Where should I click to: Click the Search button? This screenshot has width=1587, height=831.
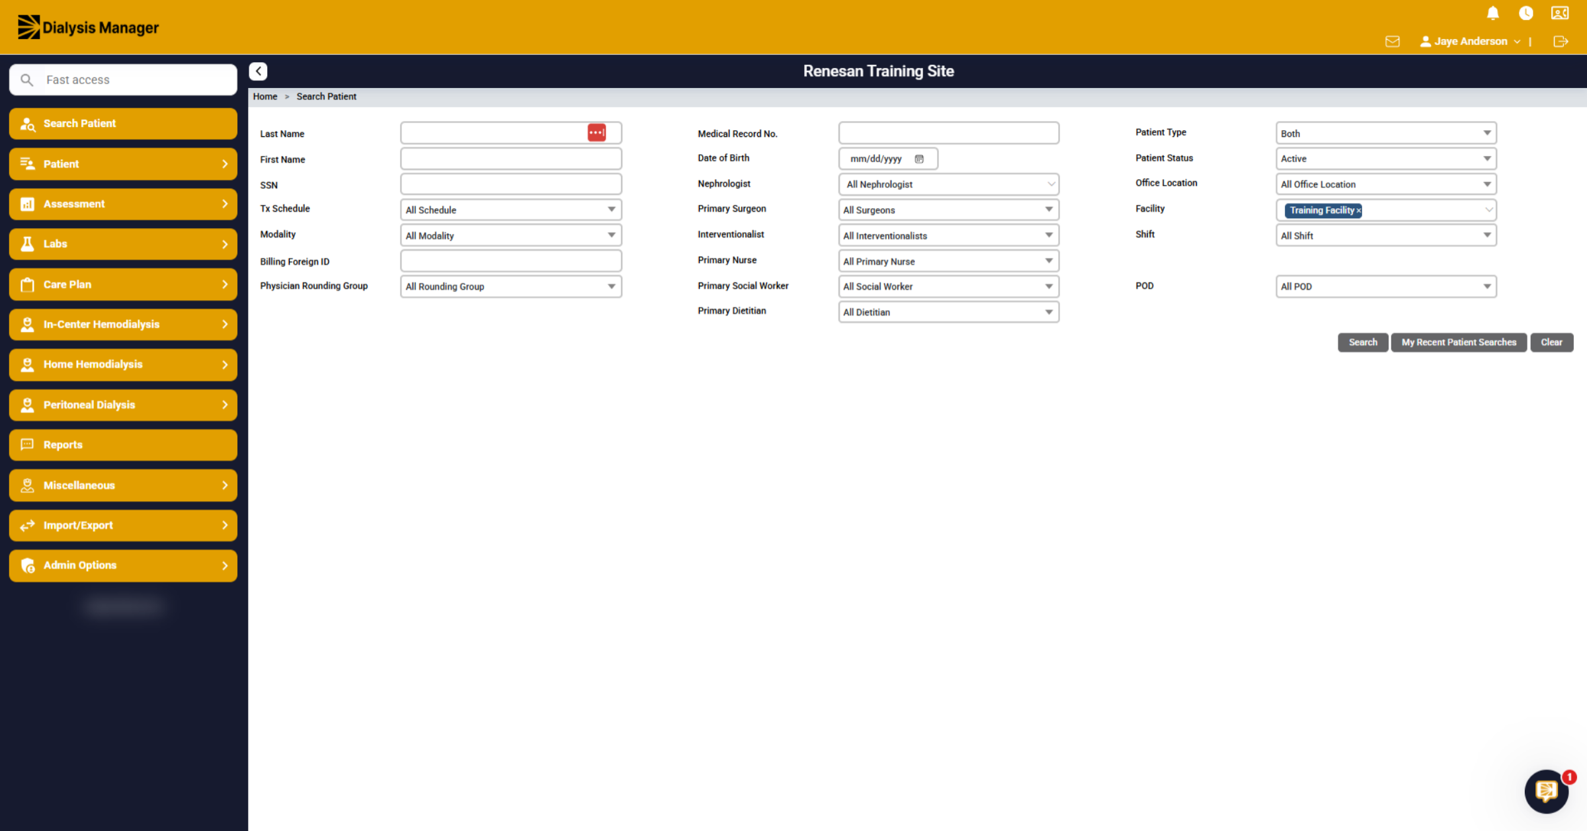pyautogui.click(x=1363, y=342)
